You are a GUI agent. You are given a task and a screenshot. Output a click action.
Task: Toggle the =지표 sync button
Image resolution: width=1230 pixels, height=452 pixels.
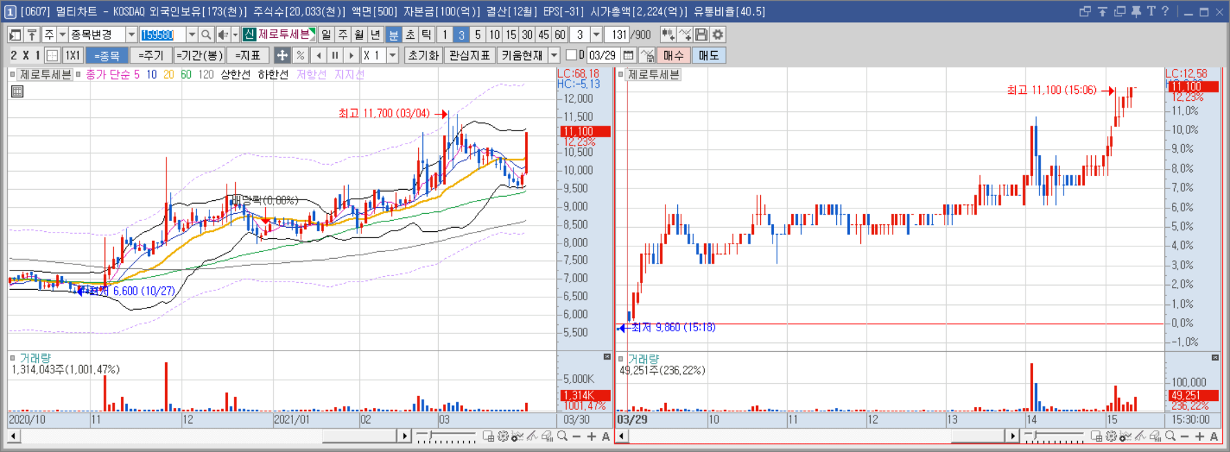coord(247,55)
